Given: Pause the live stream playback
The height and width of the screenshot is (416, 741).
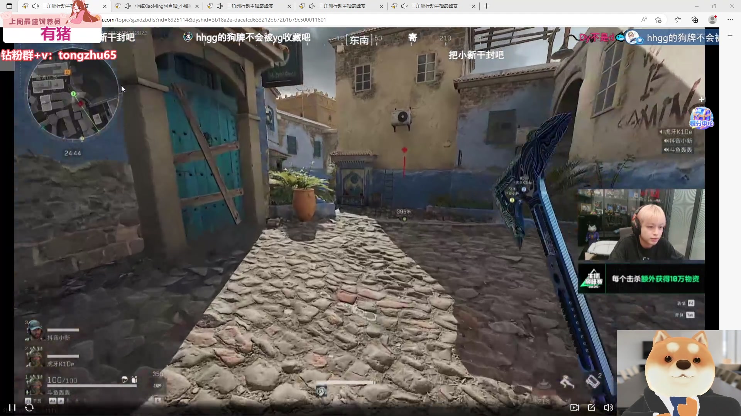Looking at the screenshot, I should [12, 408].
